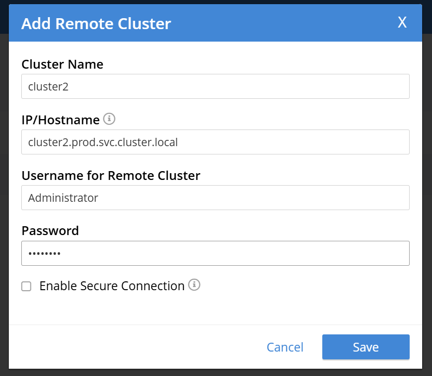This screenshot has width=432, height=376.
Task: Click the Cluster Name label
Action: pyautogui.click(x=62, y=64)
